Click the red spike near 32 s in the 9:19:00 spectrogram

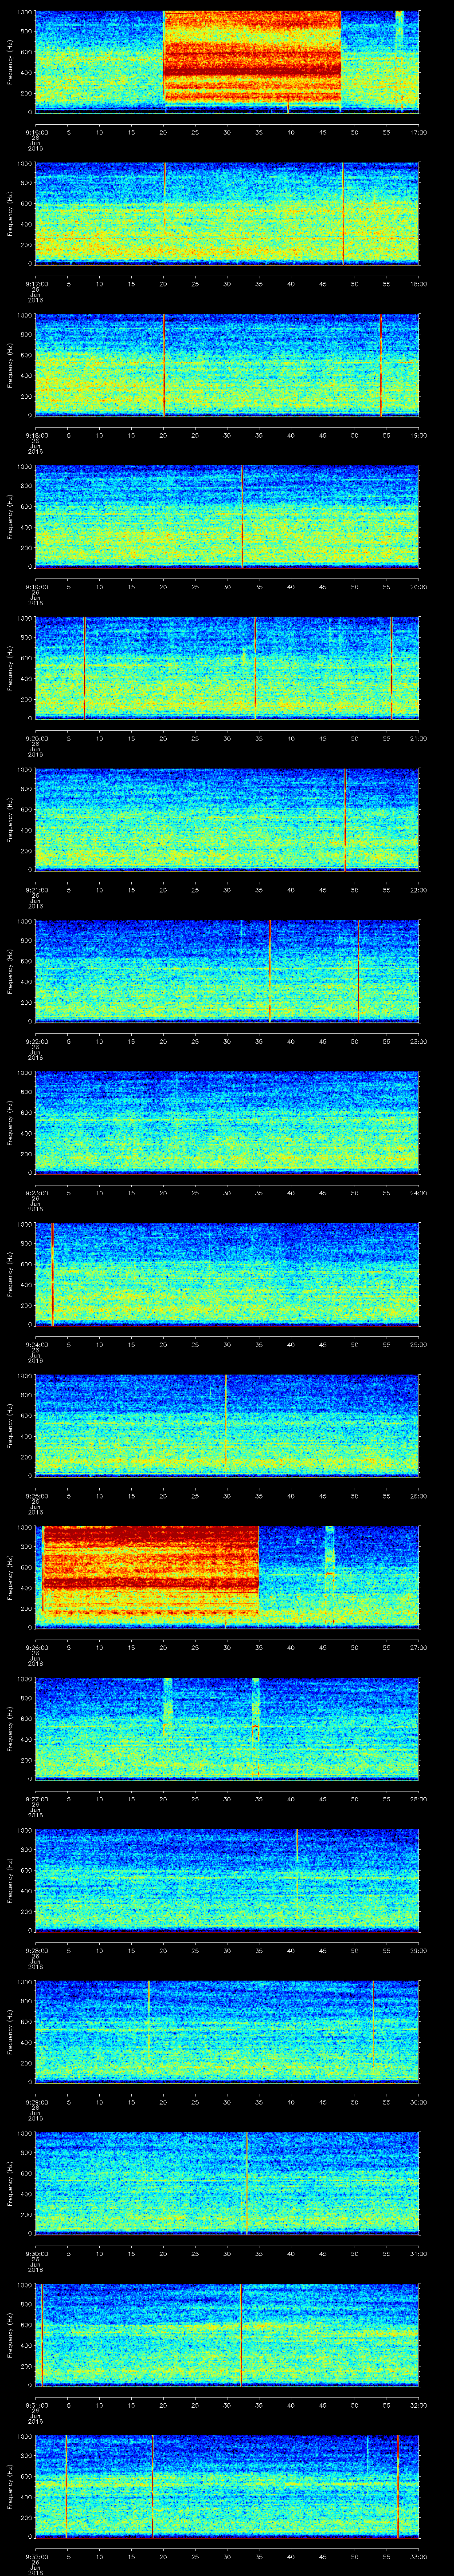[242, 516]
